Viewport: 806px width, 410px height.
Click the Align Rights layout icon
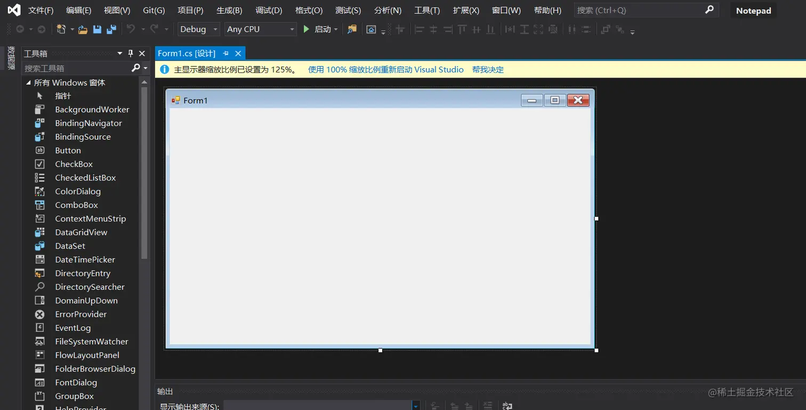coord(448,30)
